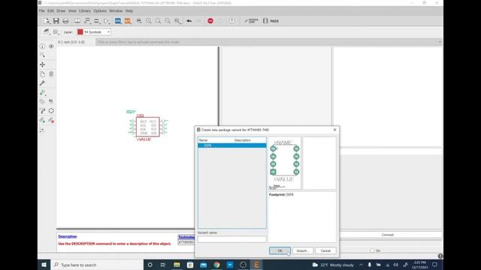Click the grid settings icon
The width and height of the screenshot is (481, 270).
click(56, 31)
